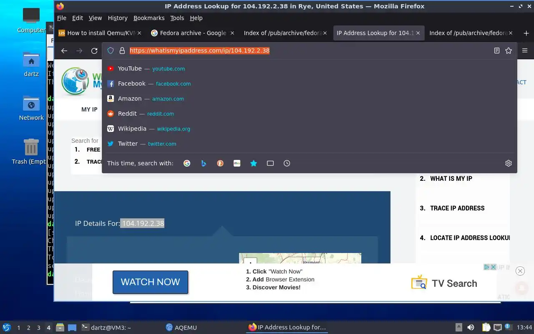Close the How to install Qemu/KVM tab
This screenshot has height=334, width=534.
click(x=139, y=33)
